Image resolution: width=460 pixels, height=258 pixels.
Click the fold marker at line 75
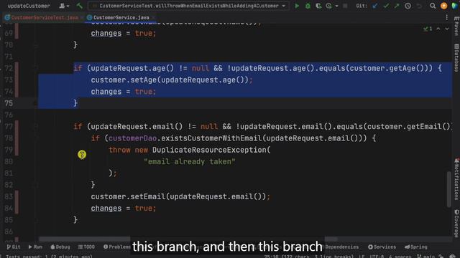point(35,103)
